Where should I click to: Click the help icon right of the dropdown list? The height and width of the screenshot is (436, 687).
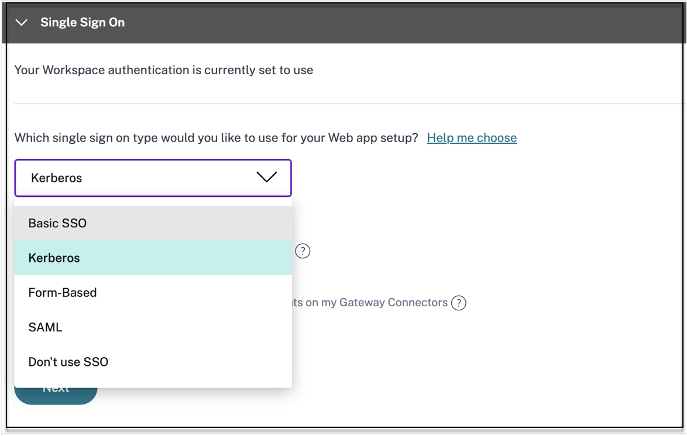pos(303,251)
